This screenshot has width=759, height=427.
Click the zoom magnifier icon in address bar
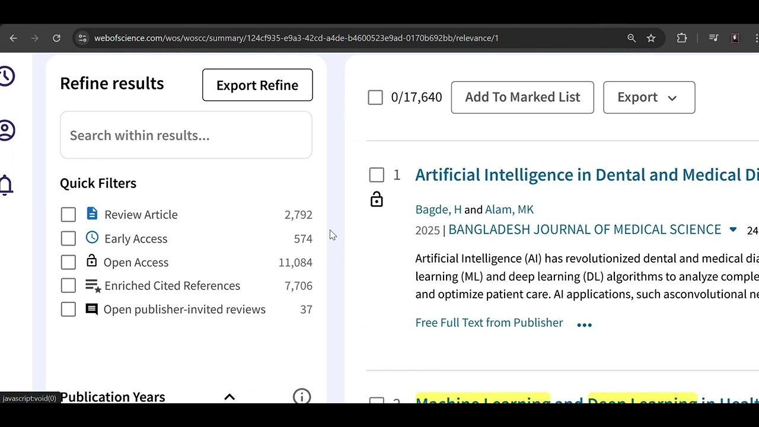pos(632,38)
